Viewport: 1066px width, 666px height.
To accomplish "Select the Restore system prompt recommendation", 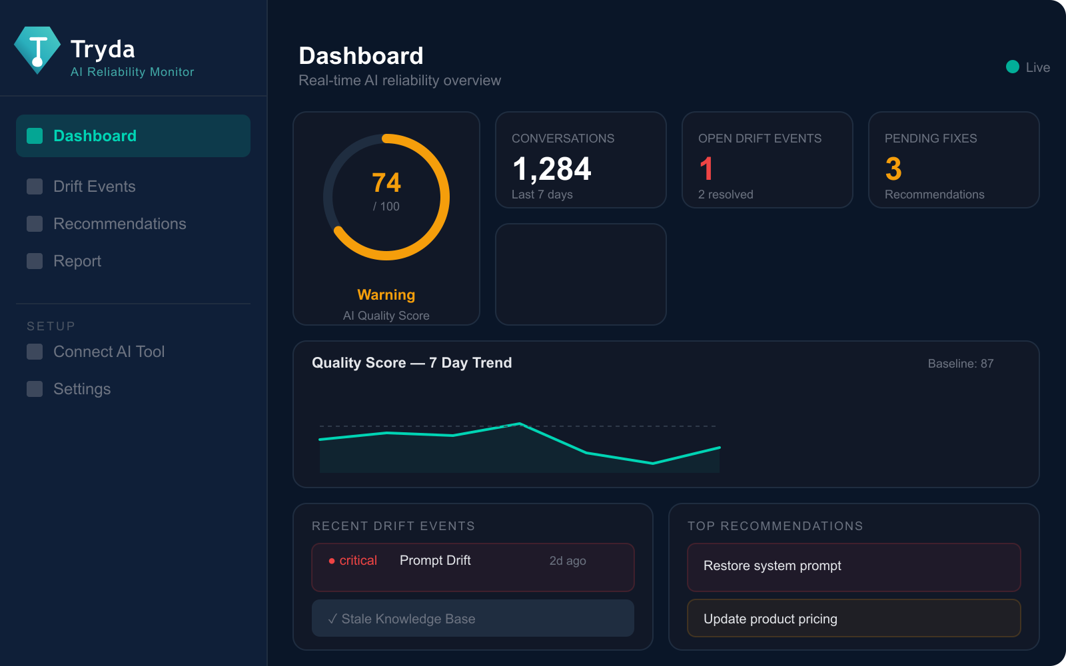I will click(854, 567).
